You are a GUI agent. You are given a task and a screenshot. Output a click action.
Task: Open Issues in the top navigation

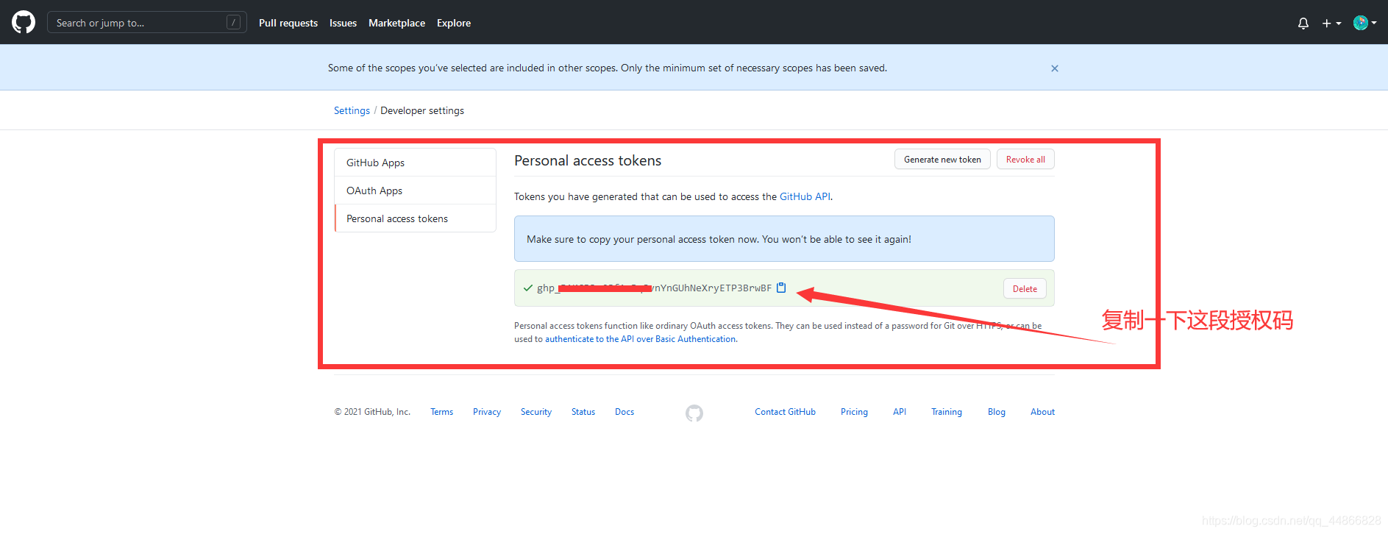343,23
